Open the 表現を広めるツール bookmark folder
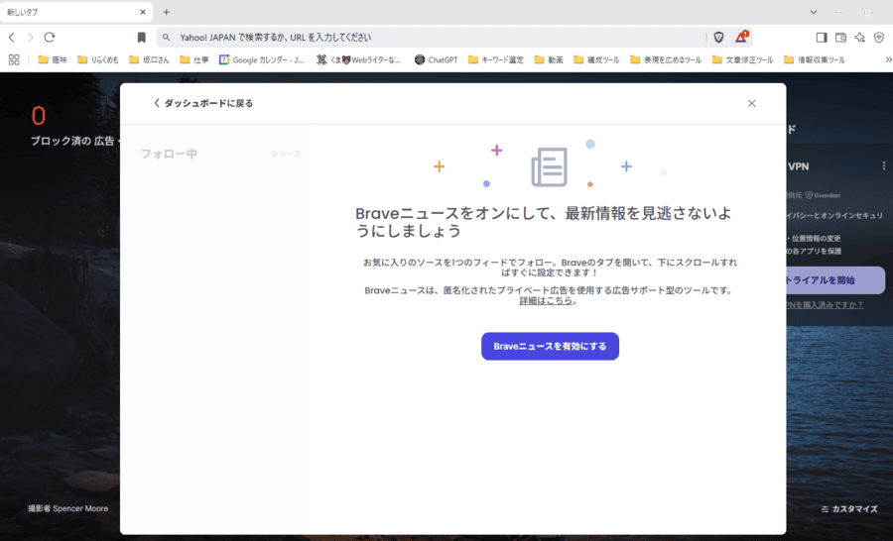Image resolution: width=893 pixels, height=541 pixels. pyautogui.click(x=666, y=59)
